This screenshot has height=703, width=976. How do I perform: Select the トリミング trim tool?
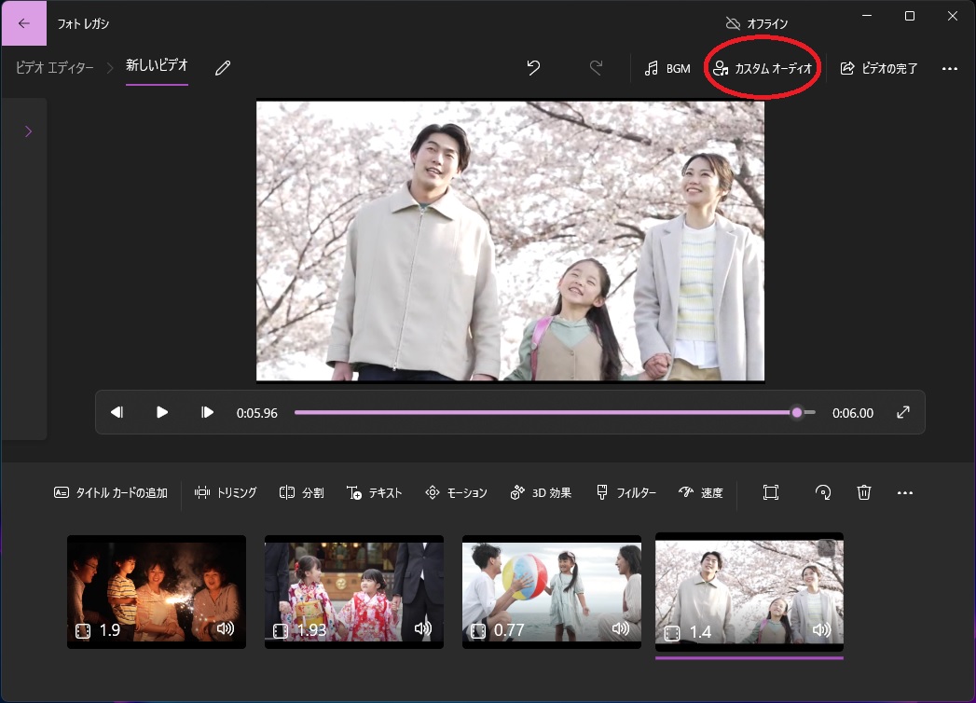[x=226, y=493]
